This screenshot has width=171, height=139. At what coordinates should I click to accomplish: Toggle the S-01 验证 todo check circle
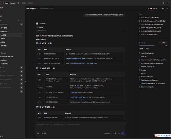pyautogui.click(x=140, y=18)
